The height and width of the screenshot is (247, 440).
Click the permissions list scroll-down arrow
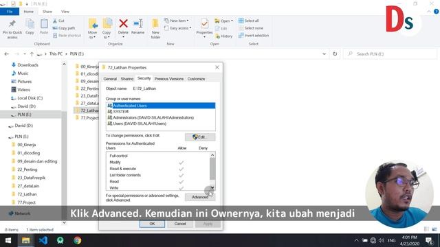[212, 187]
